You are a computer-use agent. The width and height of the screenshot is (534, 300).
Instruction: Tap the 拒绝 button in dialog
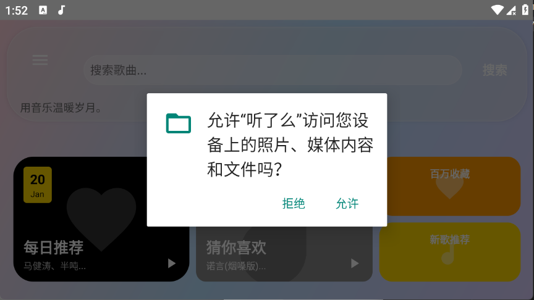pyautogui.click(x=293, y=204)
